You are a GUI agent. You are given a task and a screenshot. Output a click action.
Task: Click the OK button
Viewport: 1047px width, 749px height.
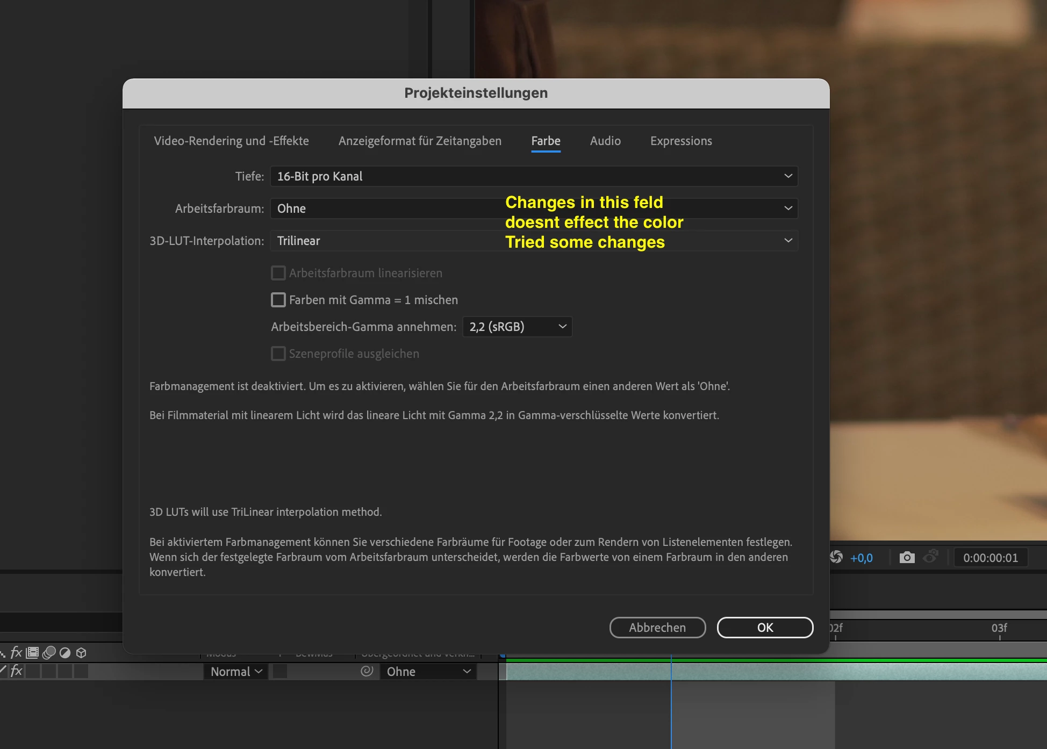pos(765,628)
